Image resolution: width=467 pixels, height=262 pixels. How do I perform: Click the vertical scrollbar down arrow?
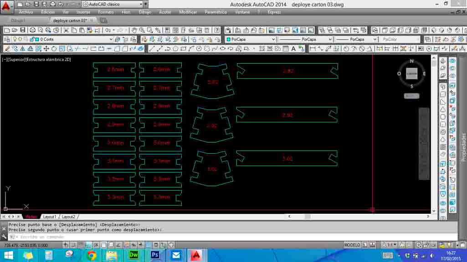tap(434, 211)
